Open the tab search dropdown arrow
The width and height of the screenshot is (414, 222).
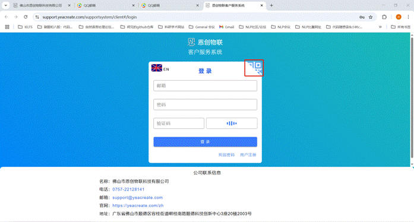point(5,5)
